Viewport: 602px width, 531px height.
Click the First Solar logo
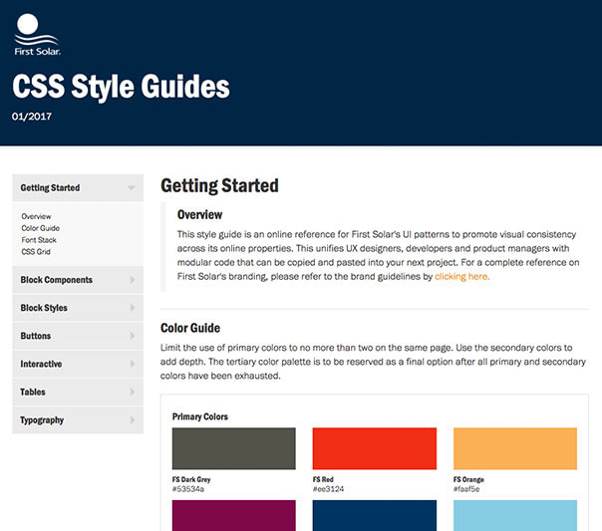click(37, 35)
